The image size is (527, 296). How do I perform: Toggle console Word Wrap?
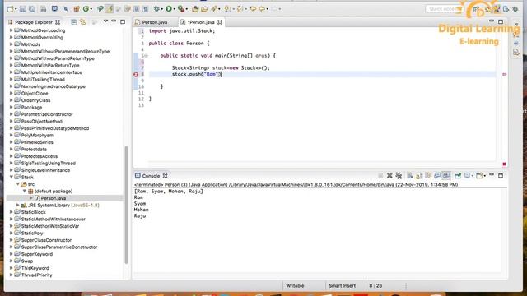pyautogui.click(x=428, y=175)
